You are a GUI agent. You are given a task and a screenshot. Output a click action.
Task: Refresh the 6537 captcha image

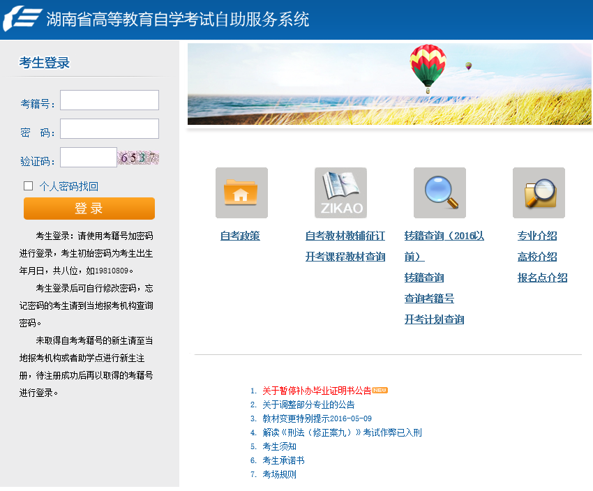pyautogui.click(x=138, y=157)
